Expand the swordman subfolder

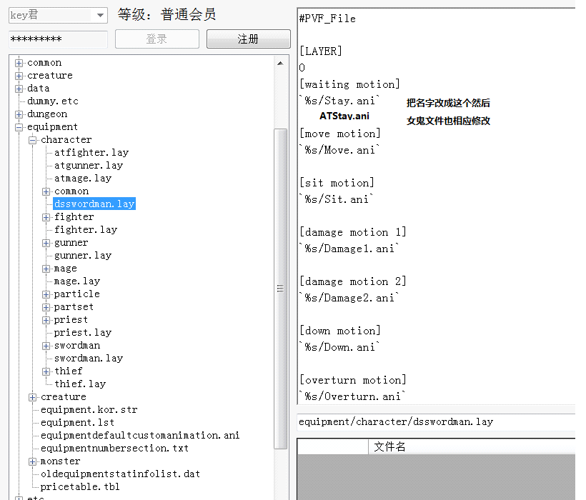click(46, 346)
